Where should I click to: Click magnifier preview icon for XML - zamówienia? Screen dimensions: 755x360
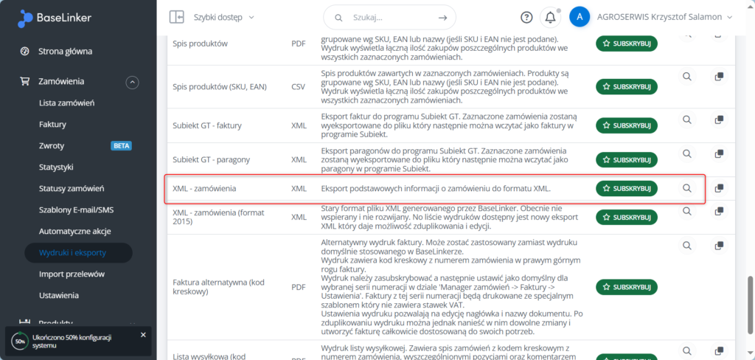coord(687,188)
